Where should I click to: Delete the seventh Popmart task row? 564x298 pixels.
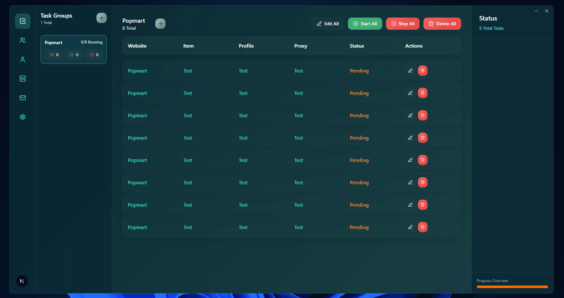423,205
